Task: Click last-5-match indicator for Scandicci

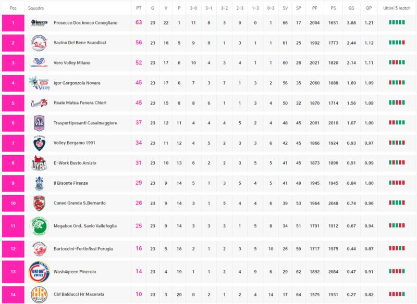Action: [397, 43]
